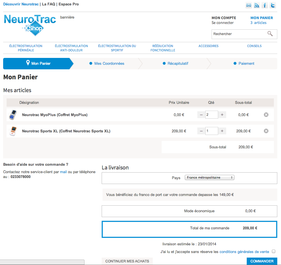Open conditions générales de vente link
Image resolution: width=281 pixels, height=265 pixels.
pyautogui.click(x=244, y=252)
